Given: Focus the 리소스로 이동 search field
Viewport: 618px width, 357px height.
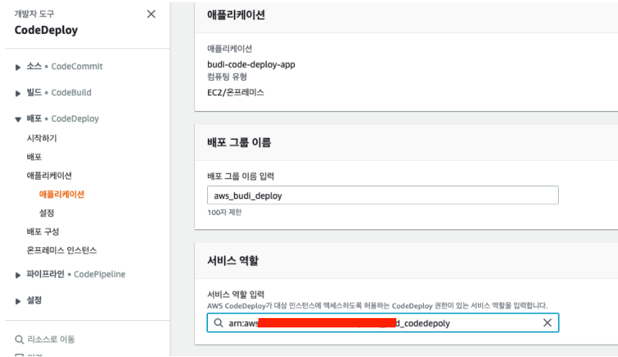Looking at the screenshot, I should [x=51, y=339].
